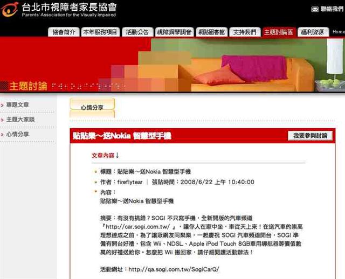Click the 主題討論 banner heading
The height and width of the screenshot is (279, 345).
[28, 86]
